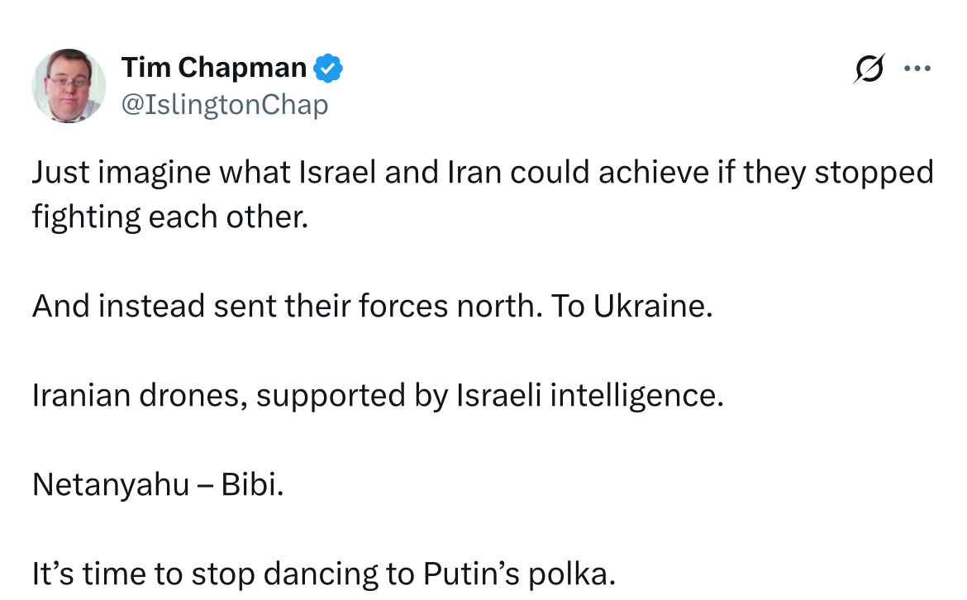
Task: Click the blue verified checkmark badge
Action: 328,68
